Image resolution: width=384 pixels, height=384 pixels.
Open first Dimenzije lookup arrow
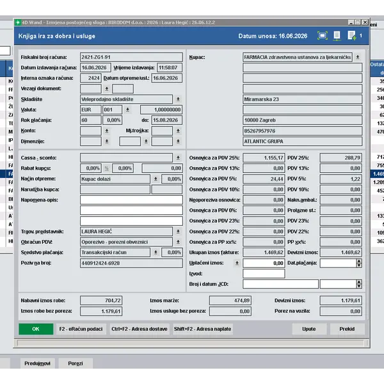pos(107,141)
